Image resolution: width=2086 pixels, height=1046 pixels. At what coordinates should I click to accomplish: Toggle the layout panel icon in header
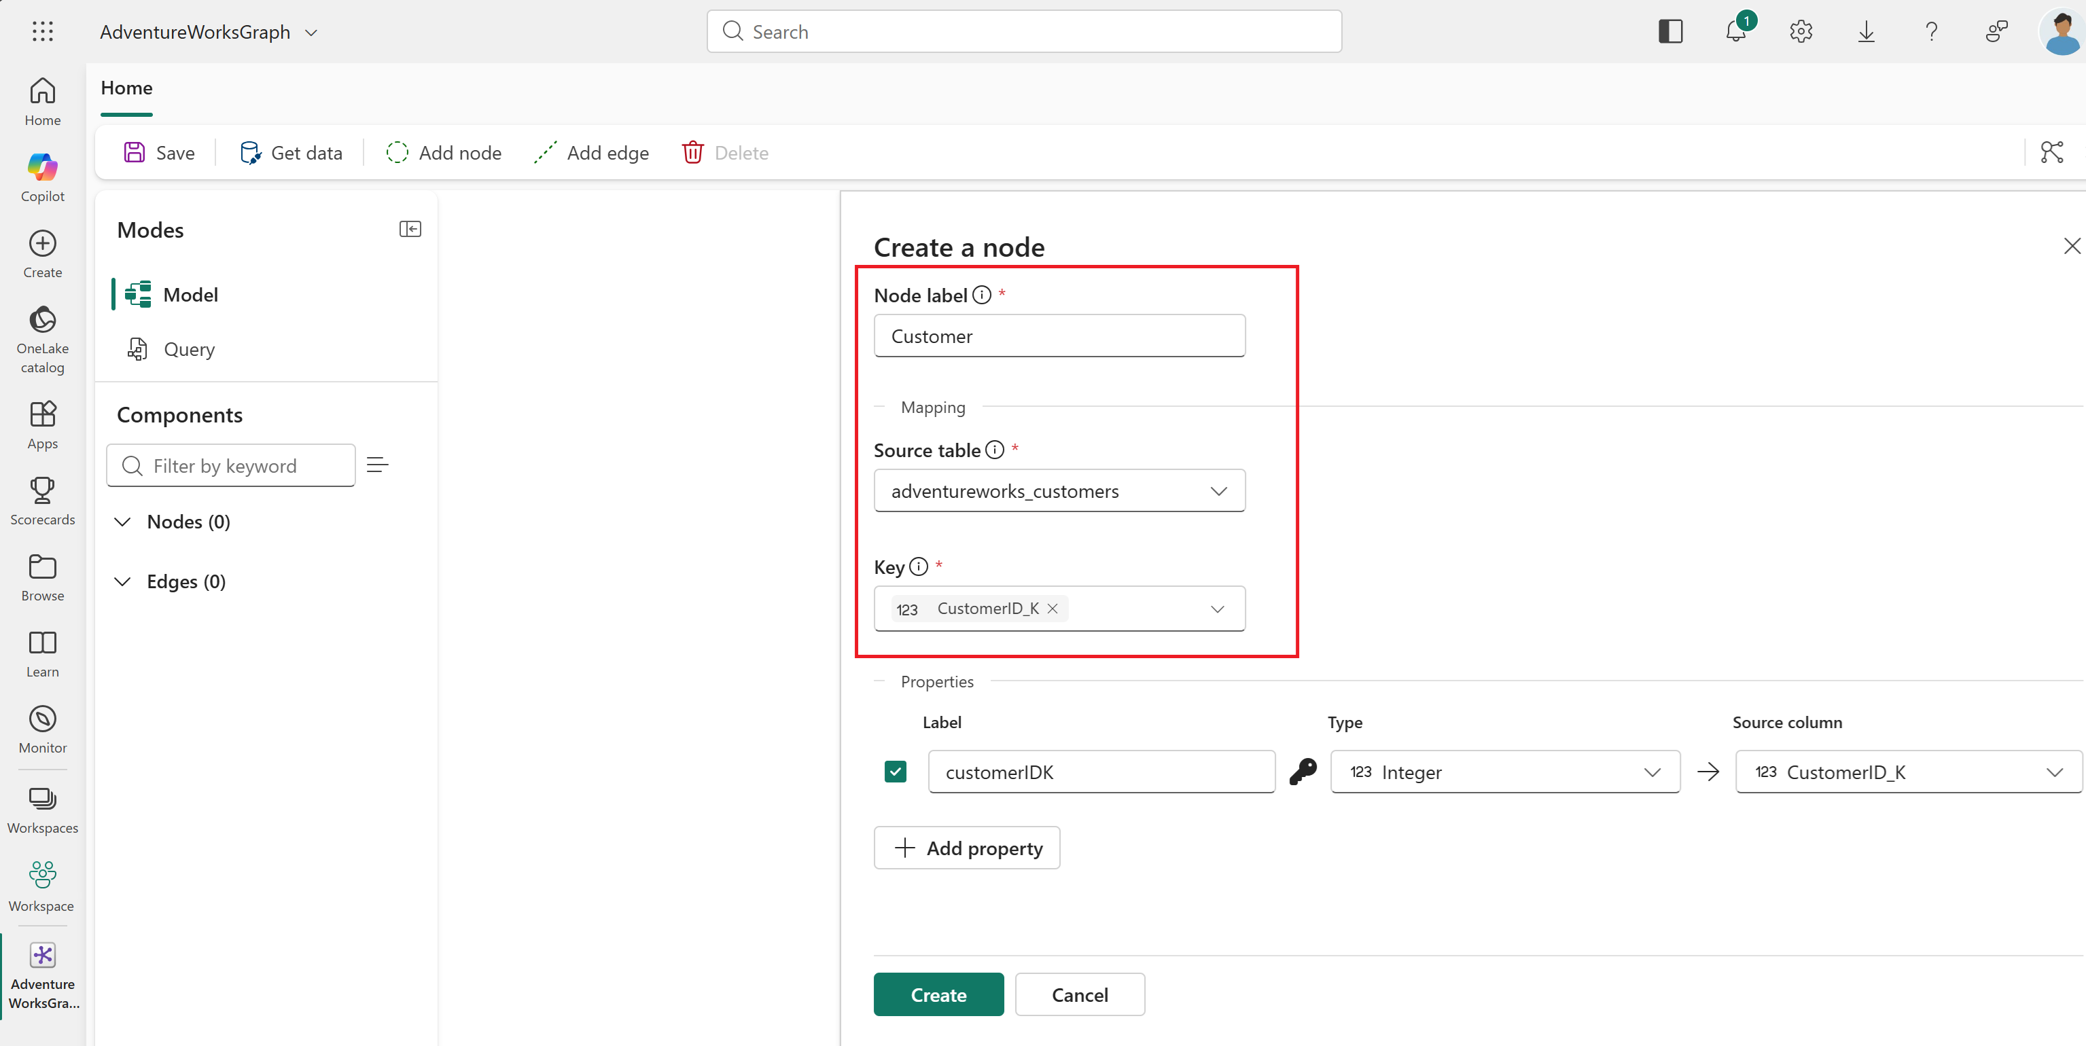pos(1669,31)
